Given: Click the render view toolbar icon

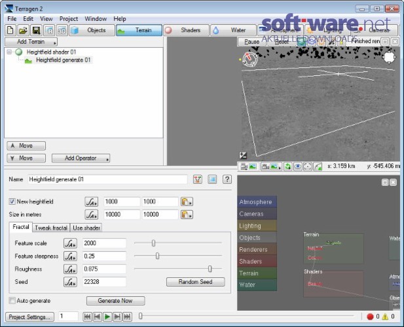Looking at the screenshot, I should 49,30.
